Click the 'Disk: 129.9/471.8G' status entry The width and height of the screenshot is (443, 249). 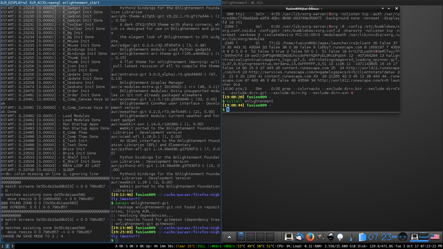(x=375, y=246)
